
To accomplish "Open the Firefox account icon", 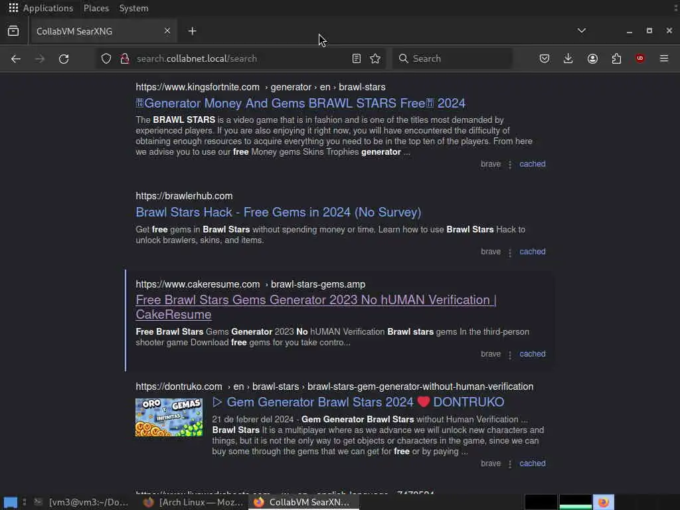I will click(592, 58).
